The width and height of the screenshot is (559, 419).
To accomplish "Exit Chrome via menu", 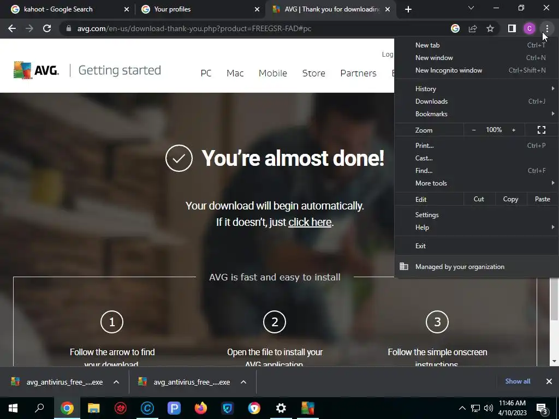I will [476, 246].
